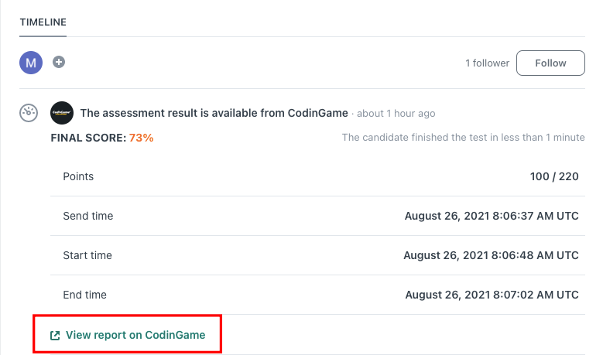This screenshot has height=355, width=603.
Task: Click the assessment gauge timeline icon
Action: coord(29,113)
